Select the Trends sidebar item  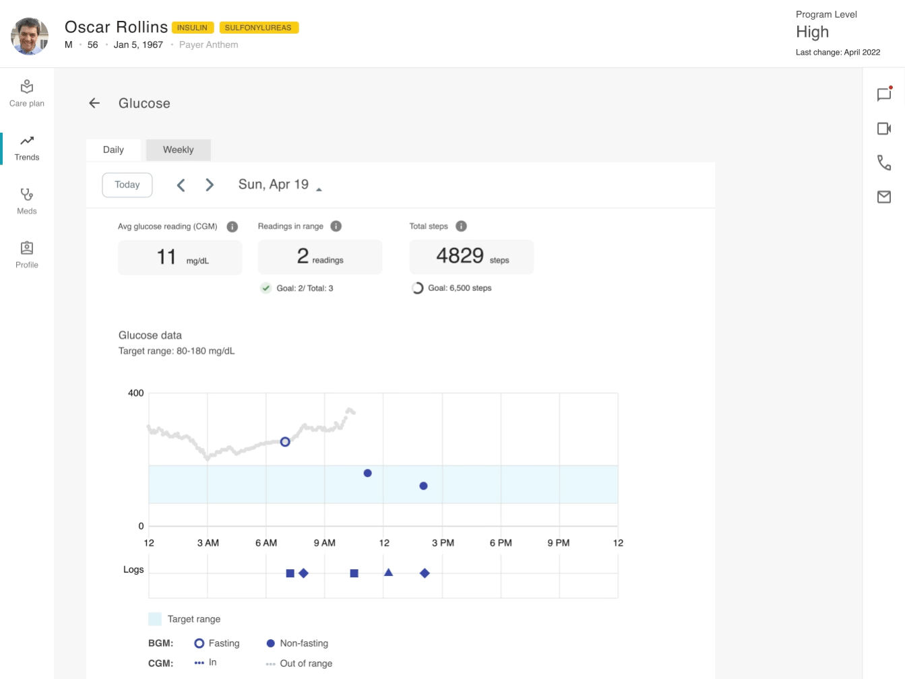pos(27,148)
